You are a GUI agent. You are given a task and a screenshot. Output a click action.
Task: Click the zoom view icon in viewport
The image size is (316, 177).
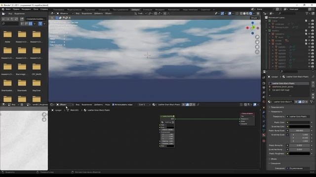pyautogui.click(x=257, y=37)
